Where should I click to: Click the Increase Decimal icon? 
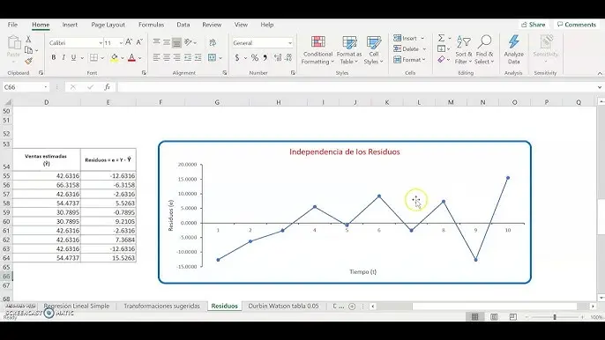[x=278, y=58]
